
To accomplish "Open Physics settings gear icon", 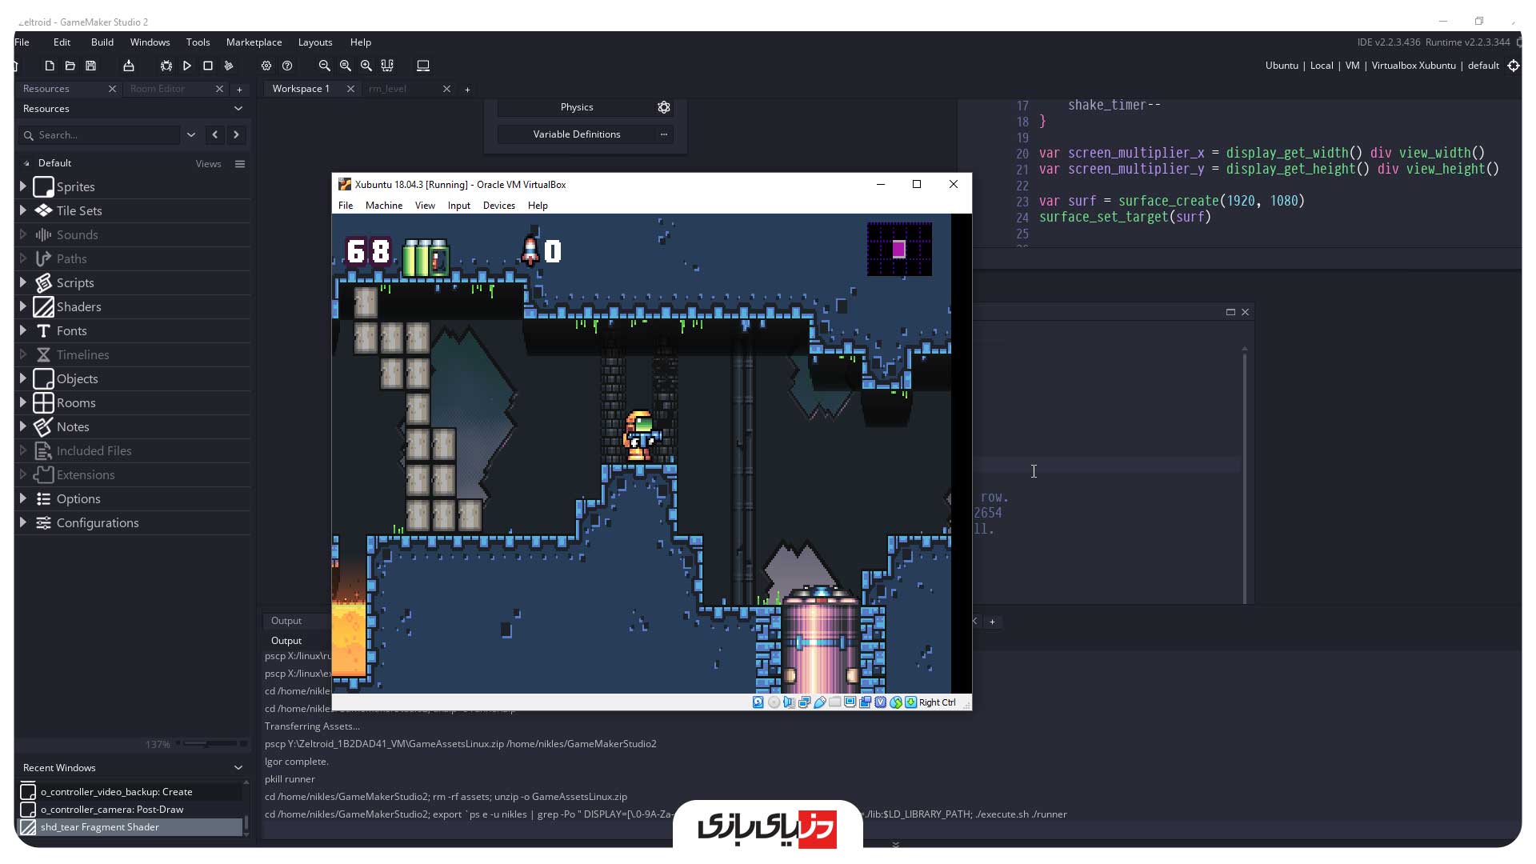I will [663, 107].
